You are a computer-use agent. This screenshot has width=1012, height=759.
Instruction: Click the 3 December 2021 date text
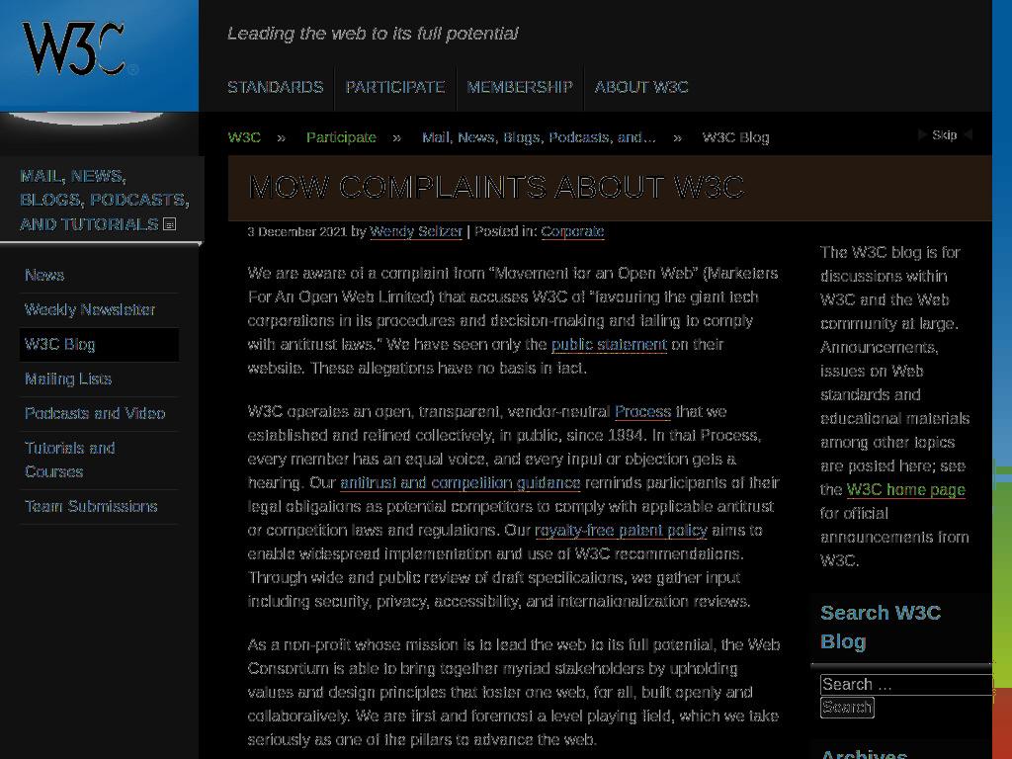(x=296, y=231)
